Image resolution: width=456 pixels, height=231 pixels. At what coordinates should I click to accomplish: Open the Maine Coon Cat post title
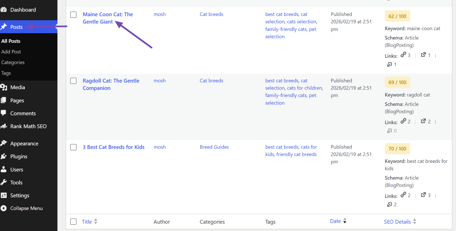pos(108,18)
